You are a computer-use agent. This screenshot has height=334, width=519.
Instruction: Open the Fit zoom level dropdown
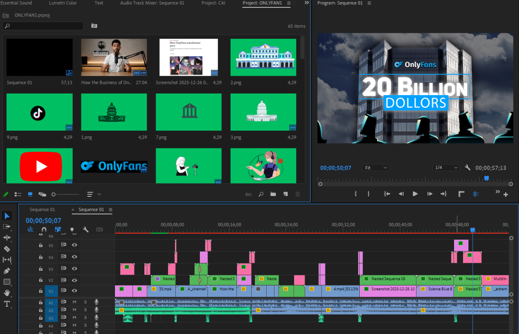tap(375, 167)
